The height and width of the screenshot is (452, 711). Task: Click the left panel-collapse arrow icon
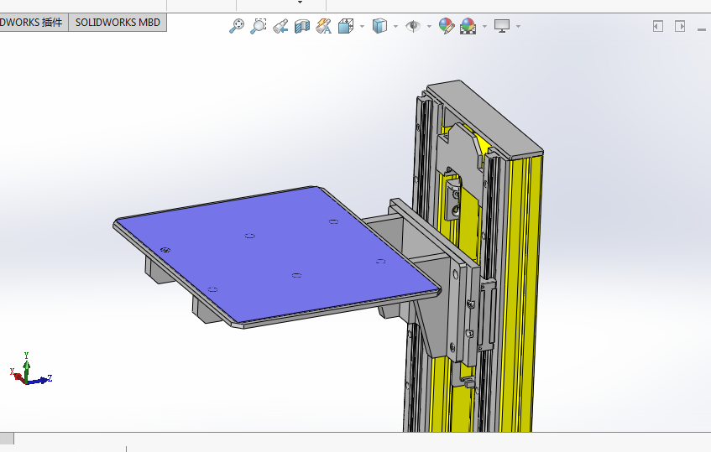(658, 26)
